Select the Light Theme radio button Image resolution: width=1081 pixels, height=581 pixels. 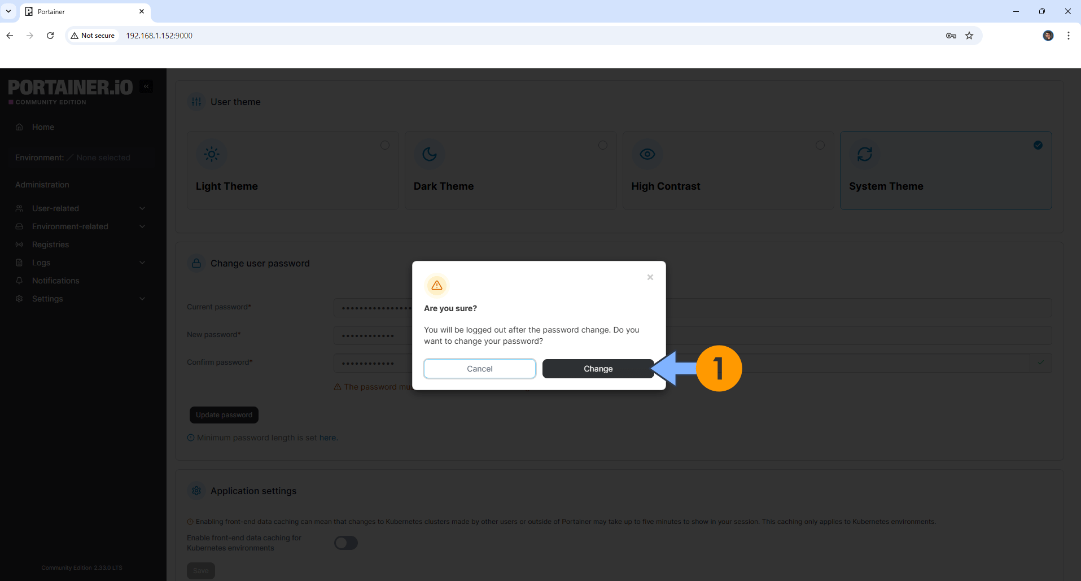point(385,145)
